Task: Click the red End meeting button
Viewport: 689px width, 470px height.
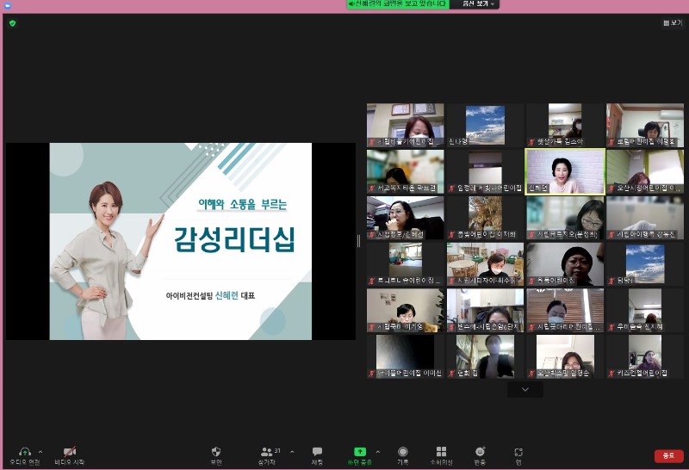Action: [x=668, y=456]
